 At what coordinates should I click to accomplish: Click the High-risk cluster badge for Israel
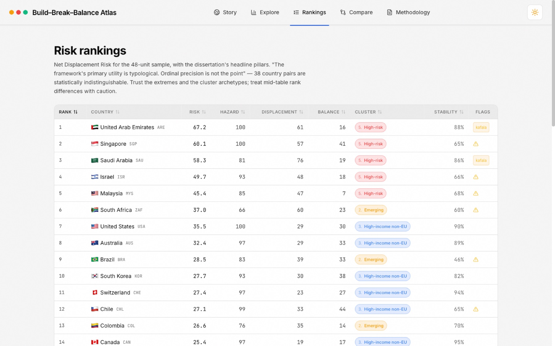click(370, 177)
